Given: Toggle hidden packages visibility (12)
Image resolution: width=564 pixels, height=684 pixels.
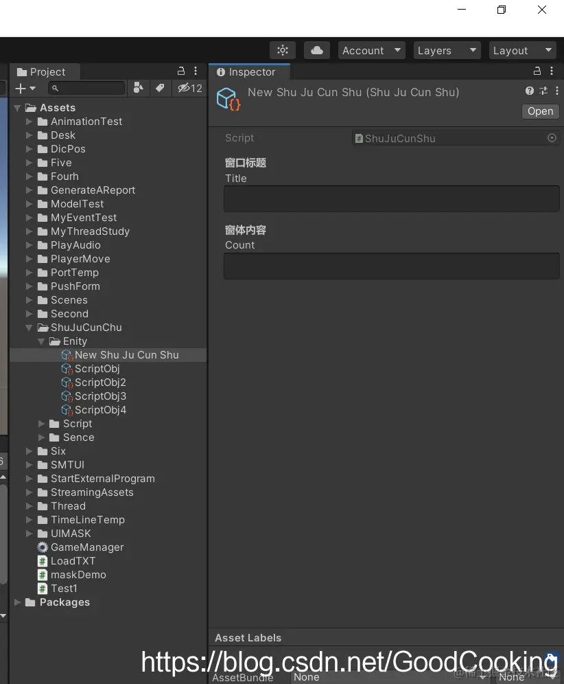Looking at the screenshot, I should tap(189, 88).
